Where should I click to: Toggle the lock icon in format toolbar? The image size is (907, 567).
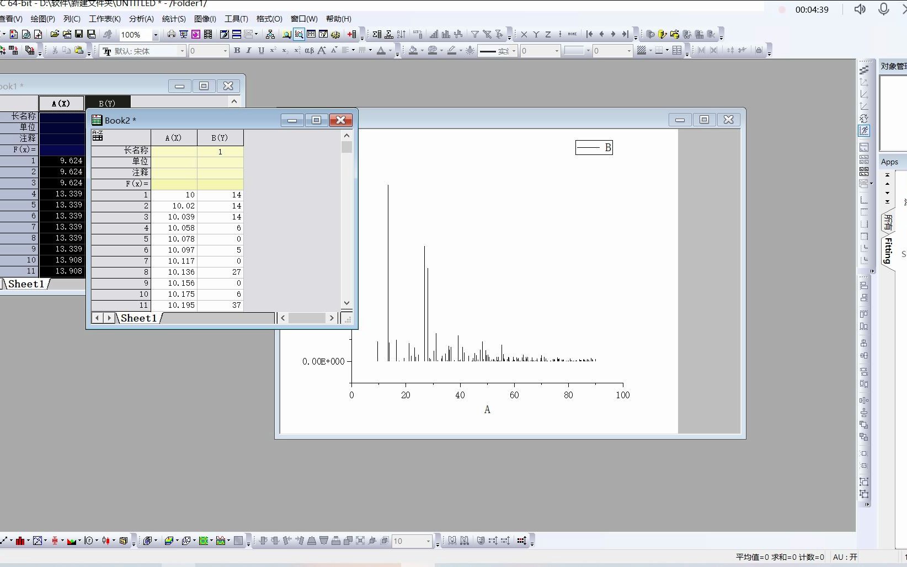pos(759,51)
